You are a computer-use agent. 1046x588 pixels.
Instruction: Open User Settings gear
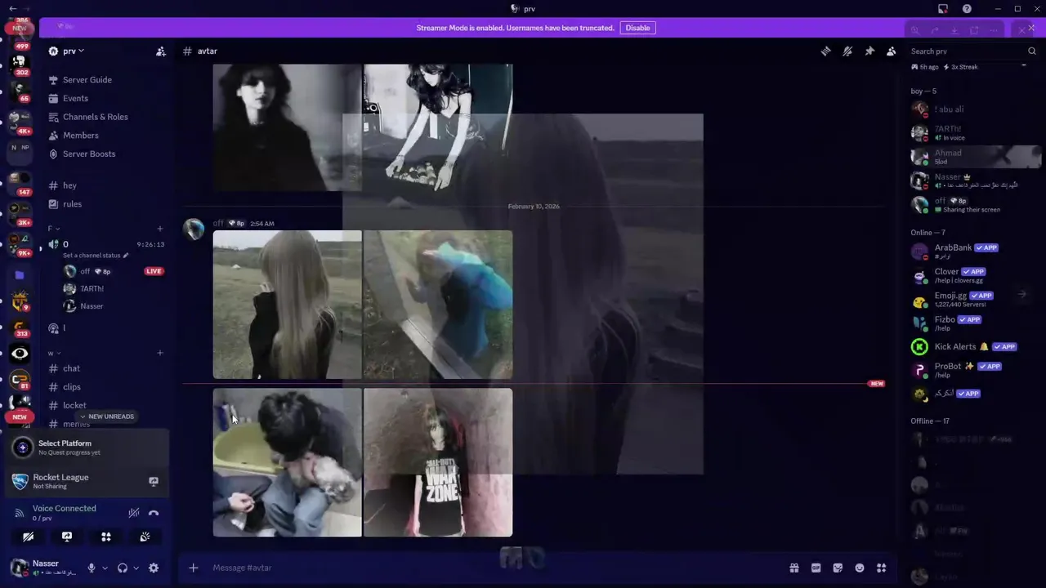point(154,568)
